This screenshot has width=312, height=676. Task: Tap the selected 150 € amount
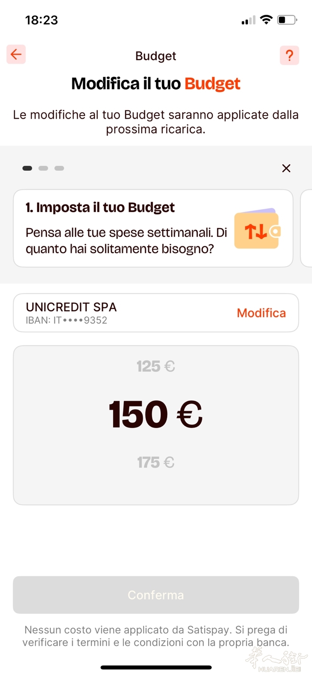pyautogui.click(x=156, y=414)
